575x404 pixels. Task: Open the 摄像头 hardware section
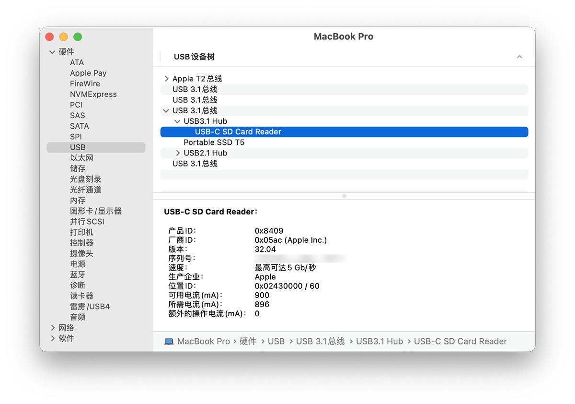pos(81,253)
